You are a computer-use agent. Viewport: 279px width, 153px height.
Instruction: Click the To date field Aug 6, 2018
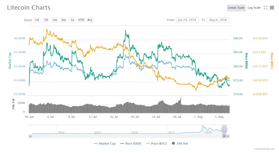(x=218, y=20)
